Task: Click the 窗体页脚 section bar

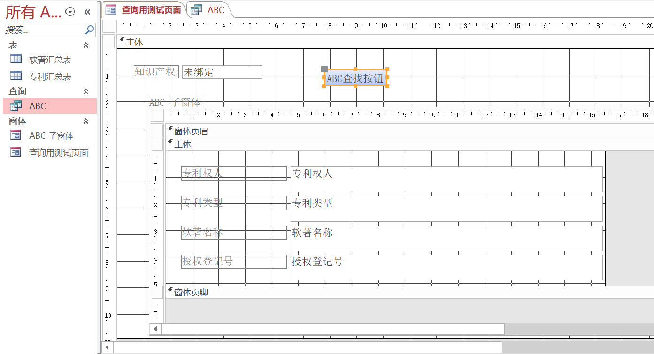Action: [x=409, y=292]
